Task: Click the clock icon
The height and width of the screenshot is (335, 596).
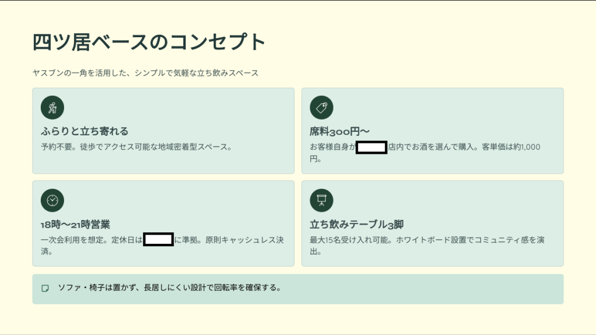Action: click(52, 200)
